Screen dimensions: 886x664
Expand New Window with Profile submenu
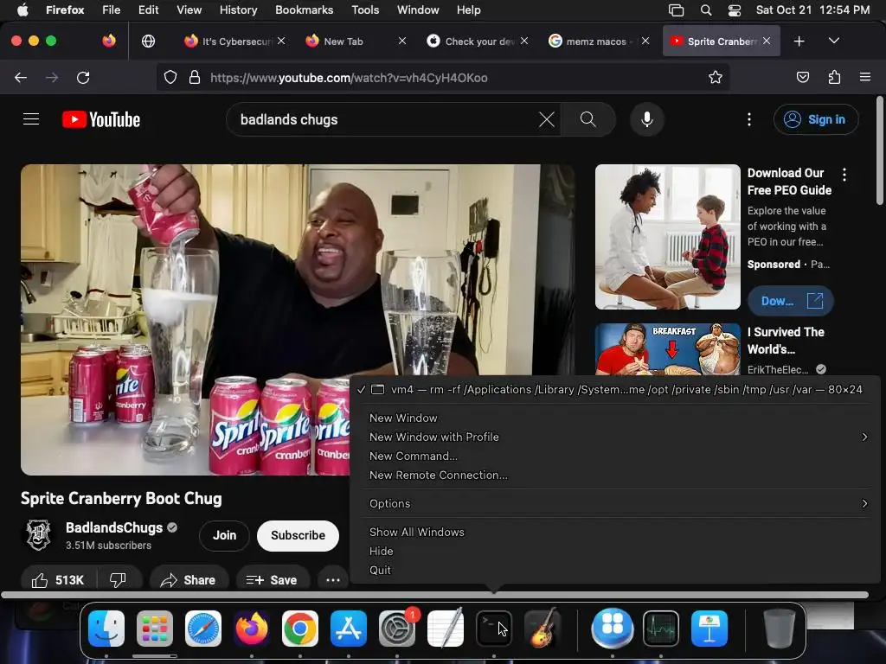pyautogui.click(x=615, y=437)
